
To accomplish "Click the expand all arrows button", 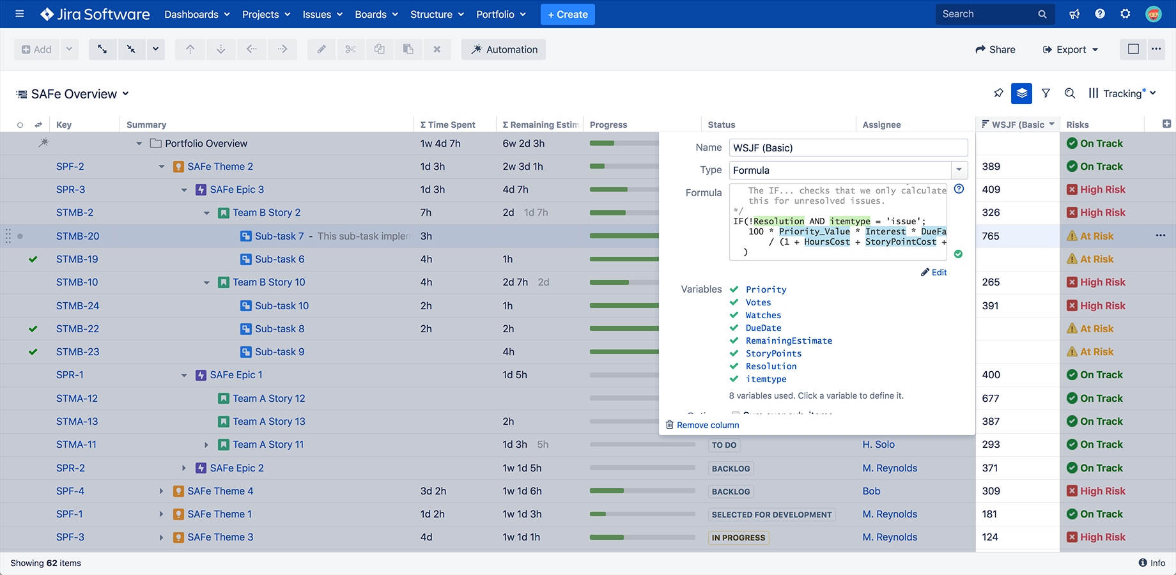I will [102, 49].
